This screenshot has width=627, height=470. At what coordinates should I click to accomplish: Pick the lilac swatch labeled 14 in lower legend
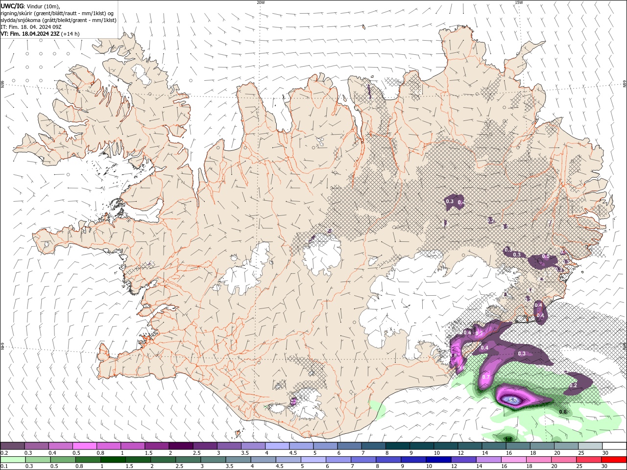pos(489,460)
